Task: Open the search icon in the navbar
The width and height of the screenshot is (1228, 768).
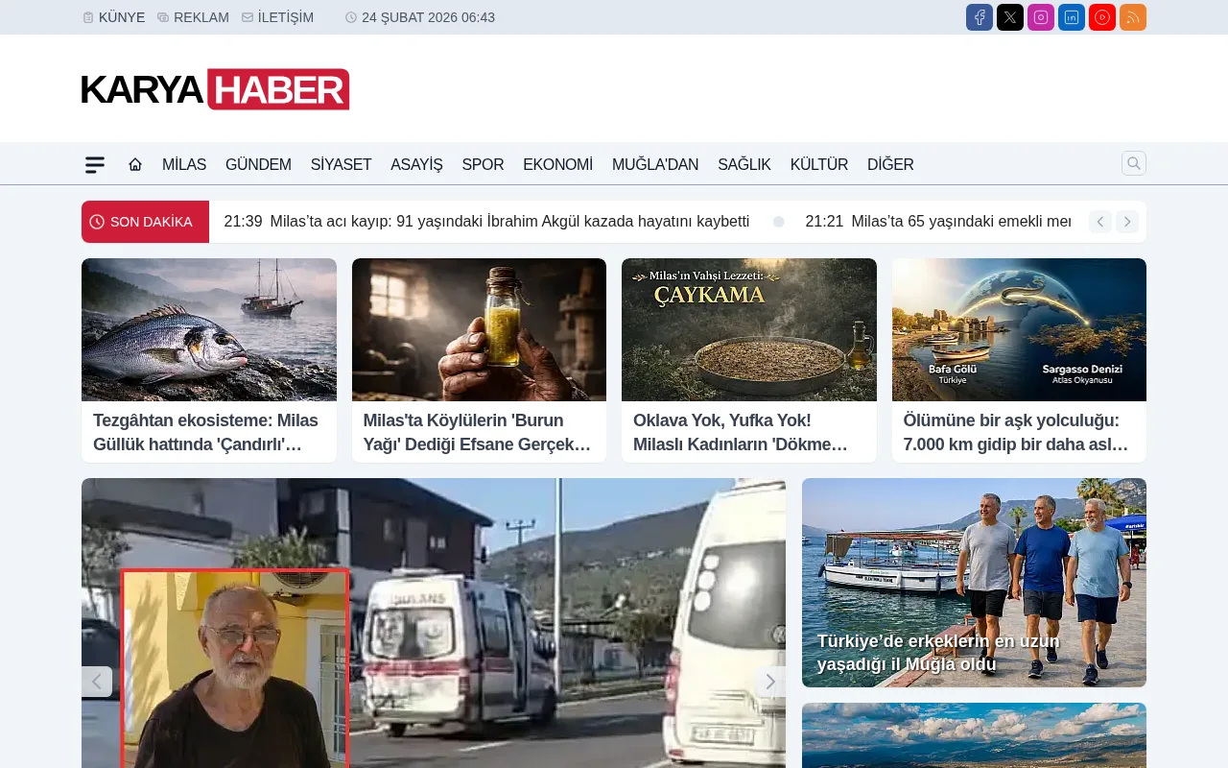Action: (x=1133, y=163)
